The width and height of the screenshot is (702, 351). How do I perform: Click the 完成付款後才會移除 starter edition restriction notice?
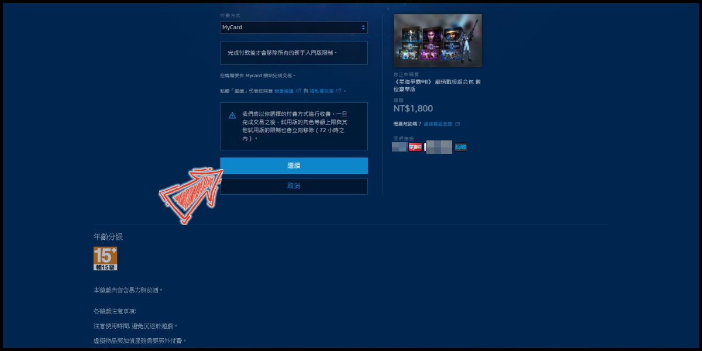tap(294, 53)
